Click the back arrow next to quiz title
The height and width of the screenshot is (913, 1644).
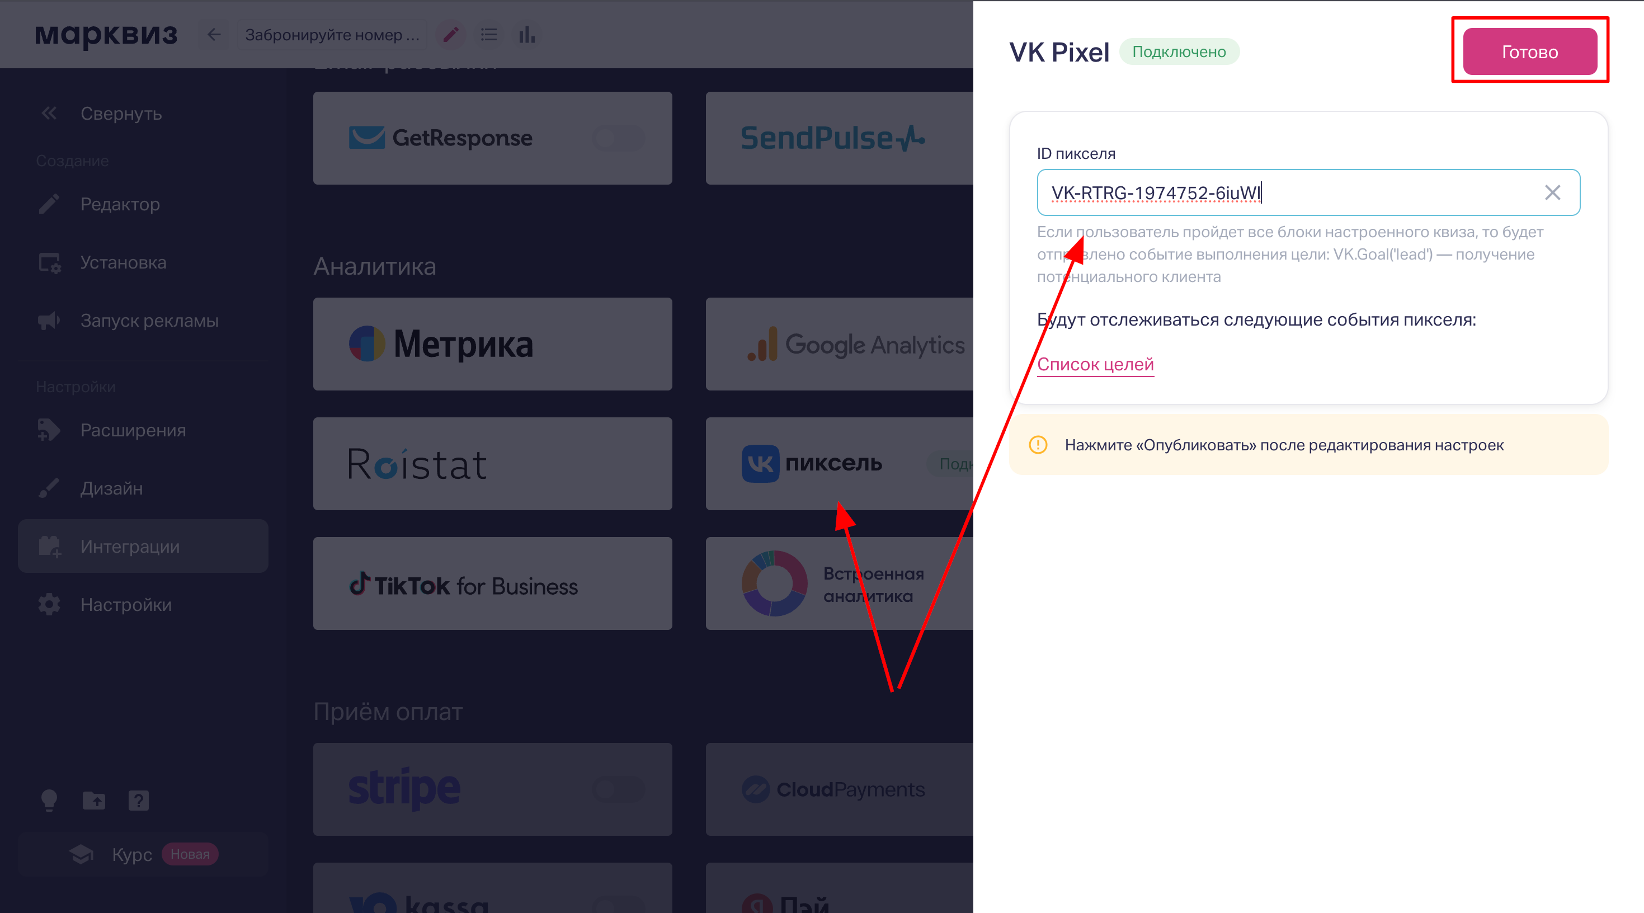[x=214, y=35]
